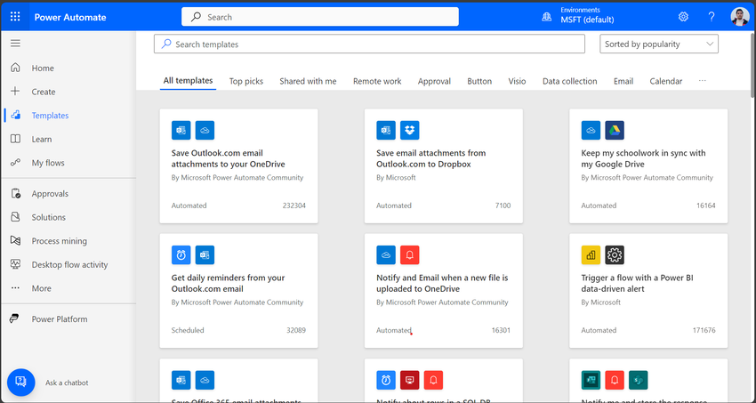The width and height of the screenshot is (756, 403).
Task: Switch to the Email tab
Action: click(623, 81)
